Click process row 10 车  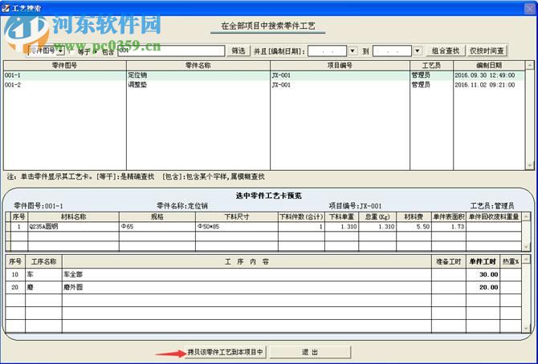pos(263,274)
